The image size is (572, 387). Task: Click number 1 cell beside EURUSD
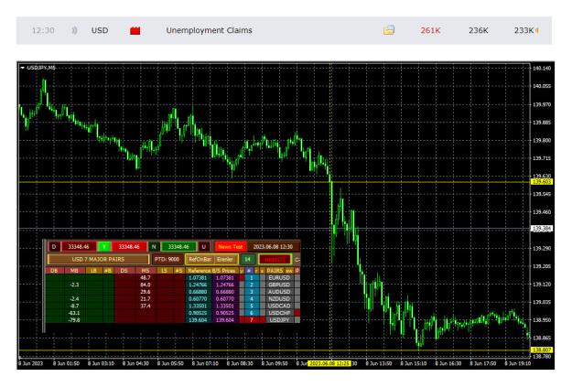252,278
